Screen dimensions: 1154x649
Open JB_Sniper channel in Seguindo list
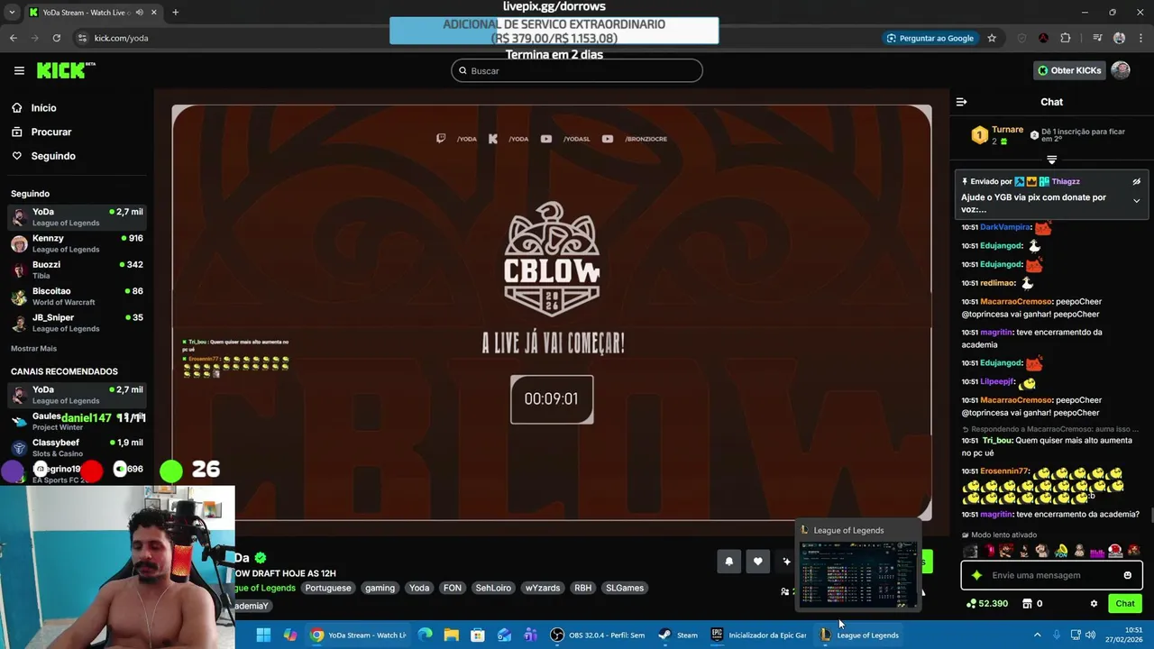[x=77, y=323]
